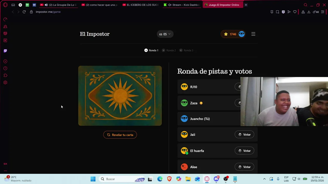Image resolution: width=328 pixels, height=184 pixels.
Task: Take a snapshot with capture icon
Action: point(278,12)
